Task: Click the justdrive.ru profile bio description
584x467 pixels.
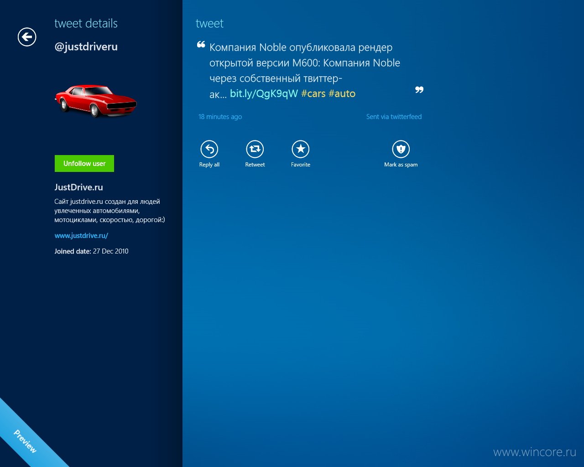Action: coord(109,211)
